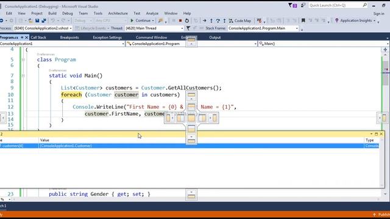Click the thread filter funnel icon
The image size is (390, 219).
click(188, 29)
